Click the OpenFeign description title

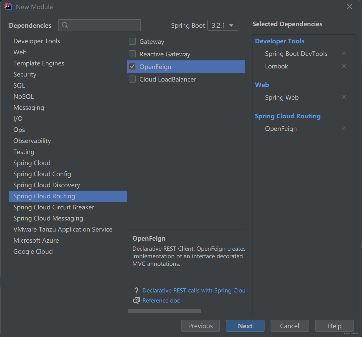[x=149, y=238]
